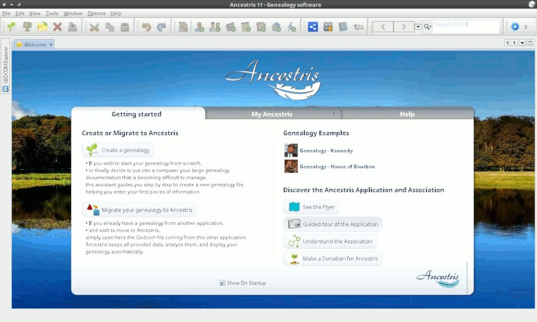This screenshot has width=537, height=322.
Task: Click the document edit pencil icon
Action: tap(183, 27)
